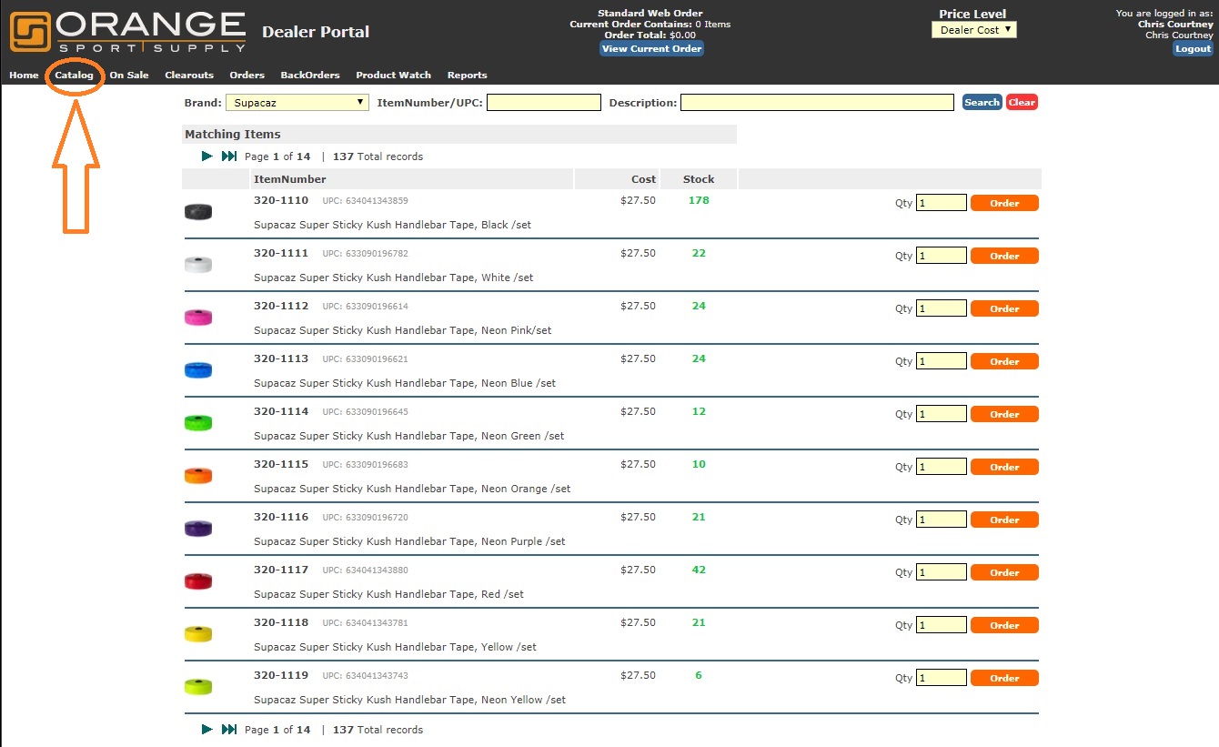Open the Neon Green handlebar tape thumbnail

(198, 423)
